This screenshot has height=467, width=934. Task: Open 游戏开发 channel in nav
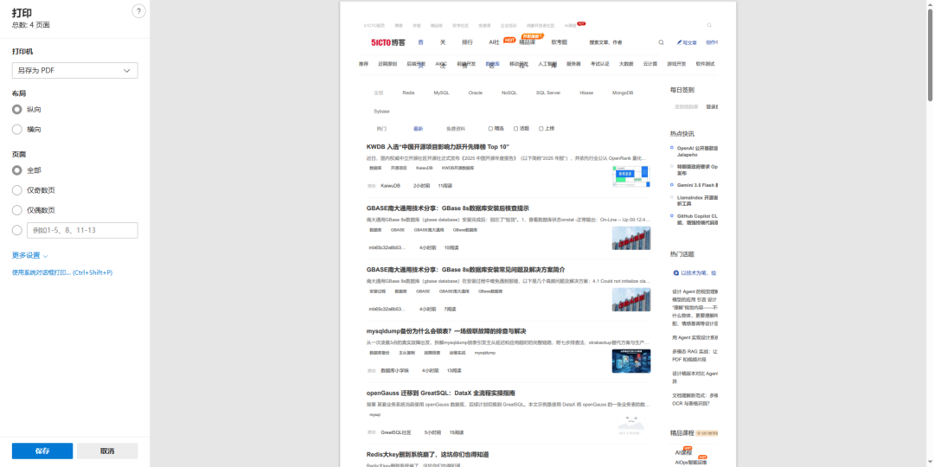coord(676,64)
